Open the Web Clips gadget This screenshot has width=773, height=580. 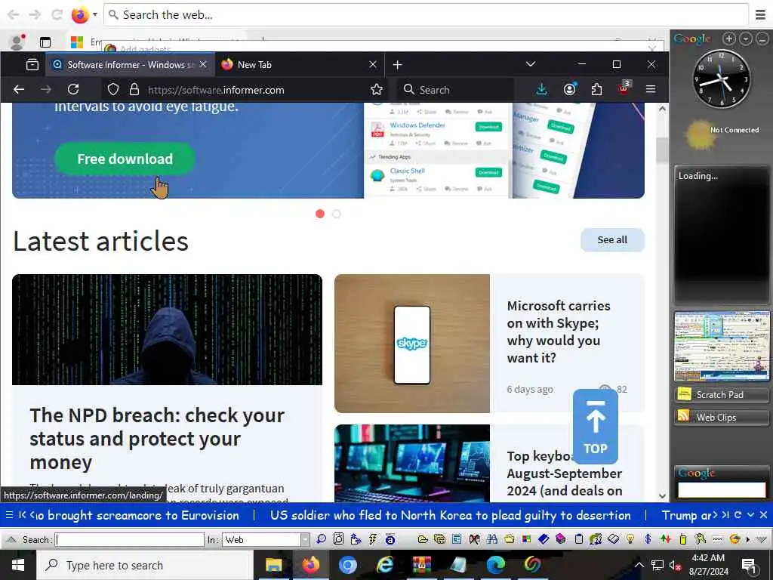point(721,417)
